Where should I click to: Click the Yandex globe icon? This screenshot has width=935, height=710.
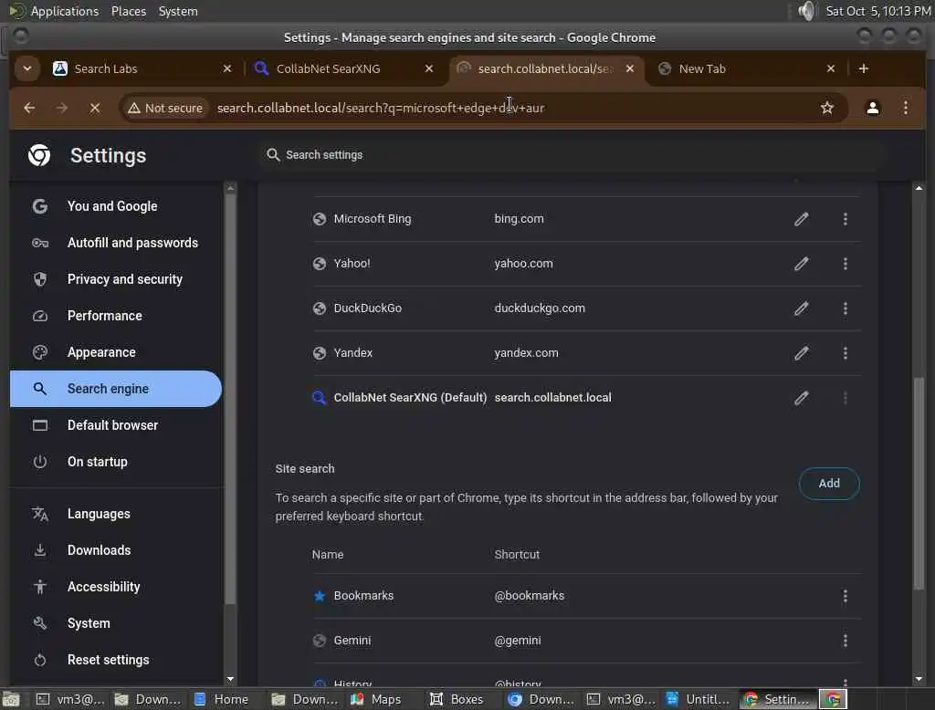pos(319,353)
